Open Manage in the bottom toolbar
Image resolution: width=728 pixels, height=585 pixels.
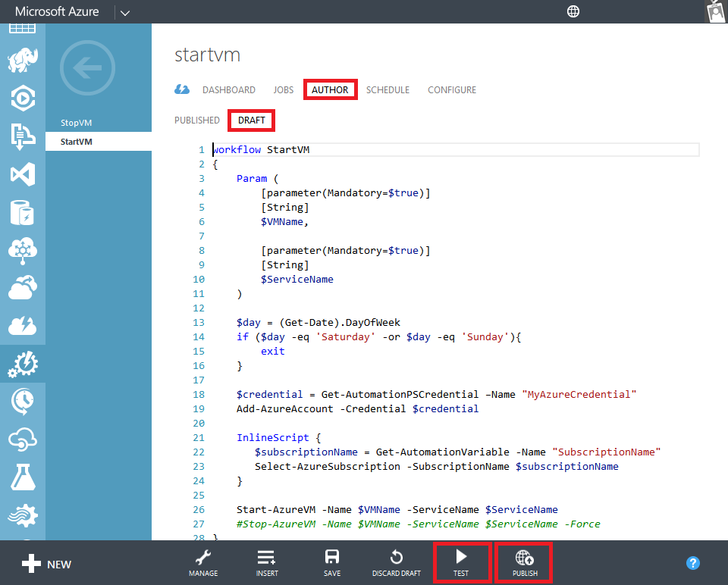[x=203, y=562]
